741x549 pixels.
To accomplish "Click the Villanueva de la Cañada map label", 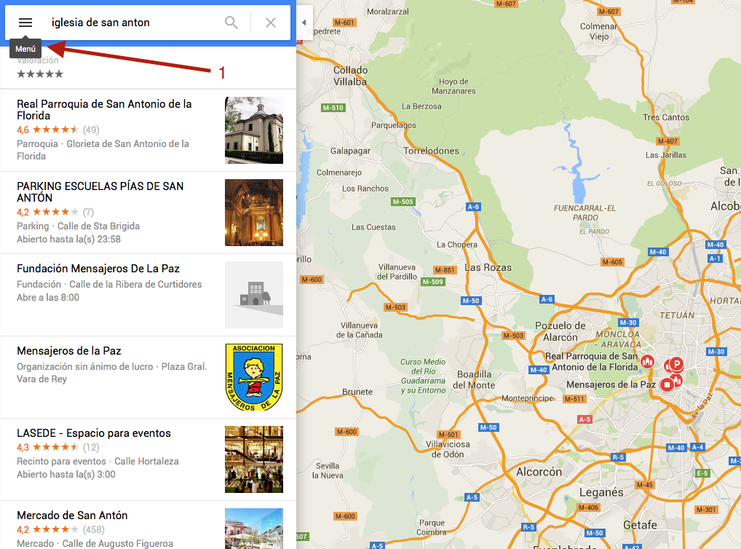I will point(359,330).
